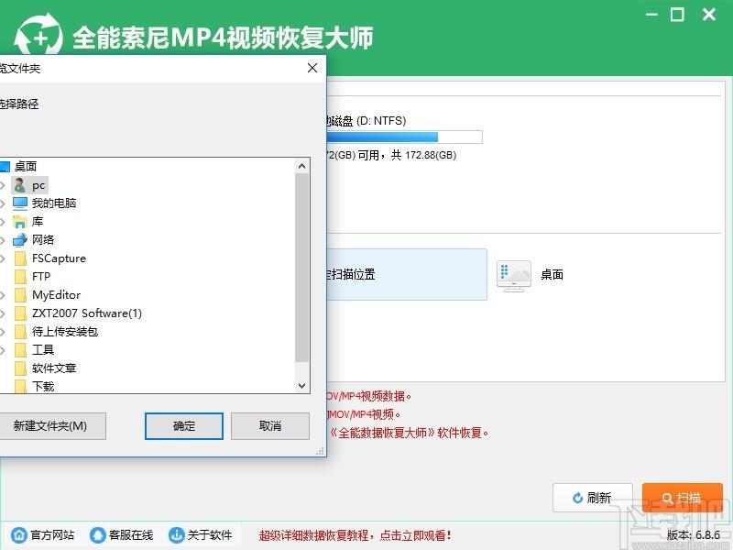This screenshot has height=550, width=733.
Task: Open 客服在线 customer service
Action: point(122,534)
